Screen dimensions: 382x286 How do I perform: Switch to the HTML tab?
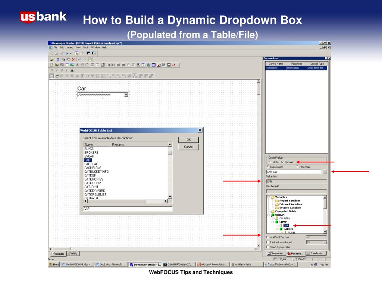73,254
